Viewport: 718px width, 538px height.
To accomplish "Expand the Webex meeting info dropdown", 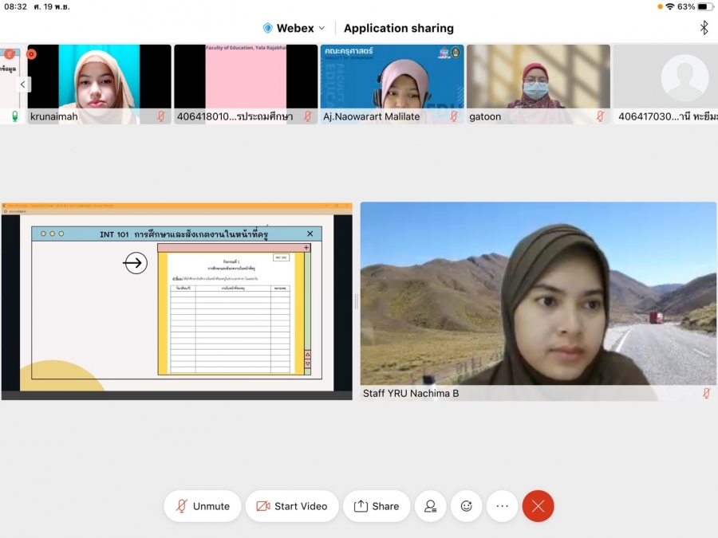I will 322,28.
